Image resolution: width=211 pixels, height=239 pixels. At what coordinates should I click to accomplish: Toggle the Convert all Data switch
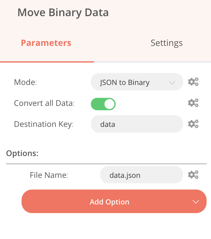pyautogui.click(x=103, y=104)
